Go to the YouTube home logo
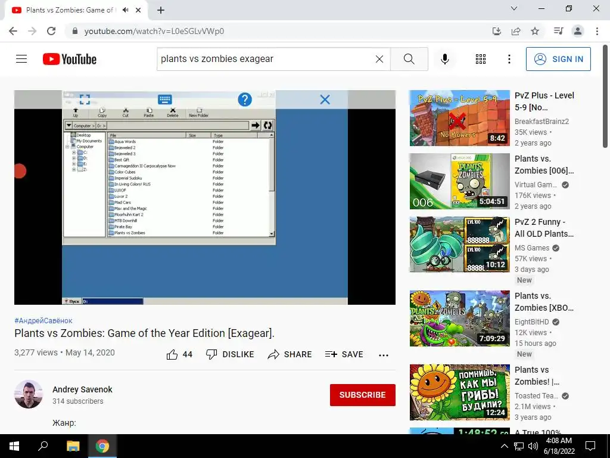This screenshot has width=610, height=458. tap(70, 59)
